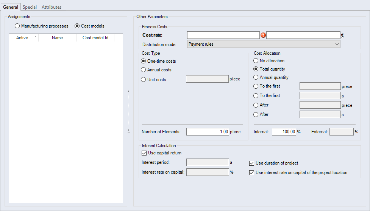This screenshot has height=211, width=370.
Task: Click the Internal percentage field
Action: pos(284,132)
